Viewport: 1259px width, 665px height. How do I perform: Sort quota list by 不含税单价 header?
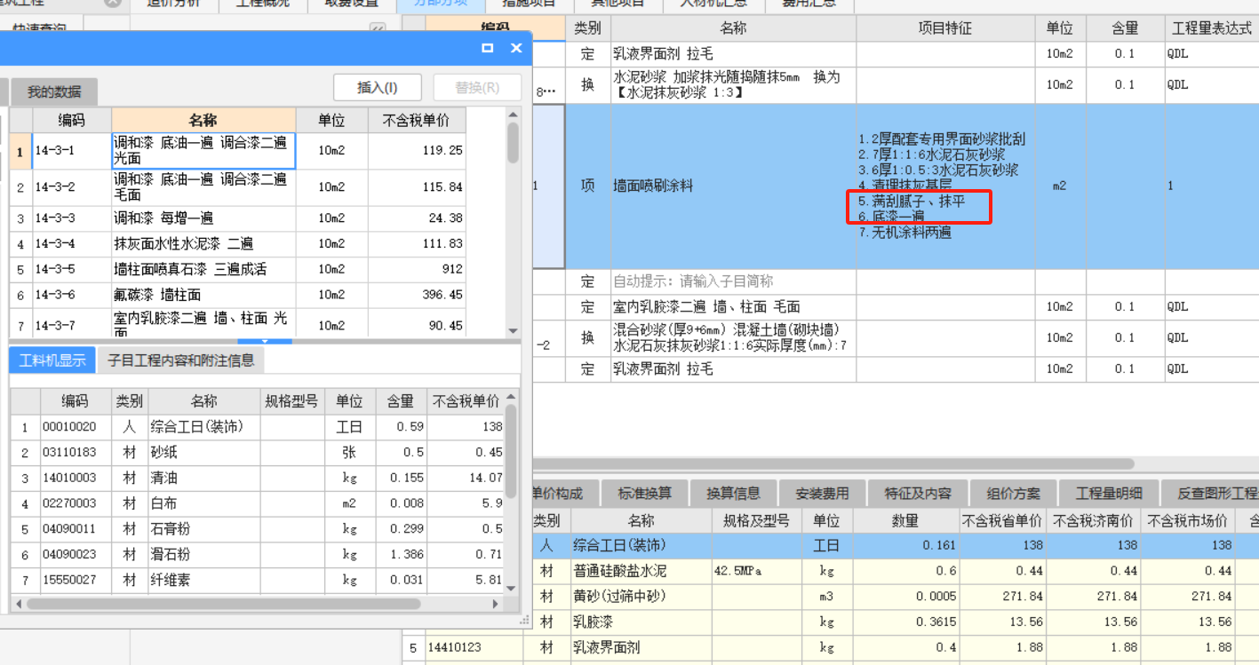point(416,121)
